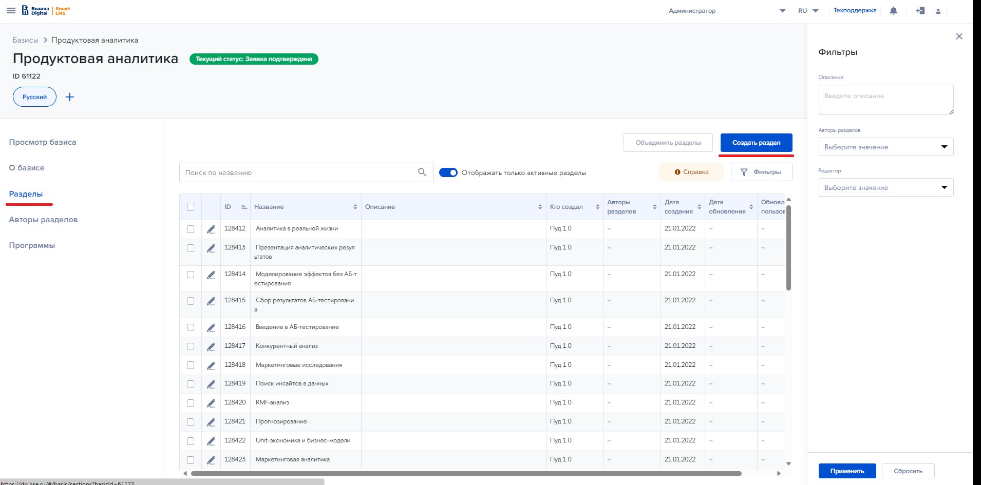
Task: Check the box for Конкурентный анализ row
Action: 191,346
